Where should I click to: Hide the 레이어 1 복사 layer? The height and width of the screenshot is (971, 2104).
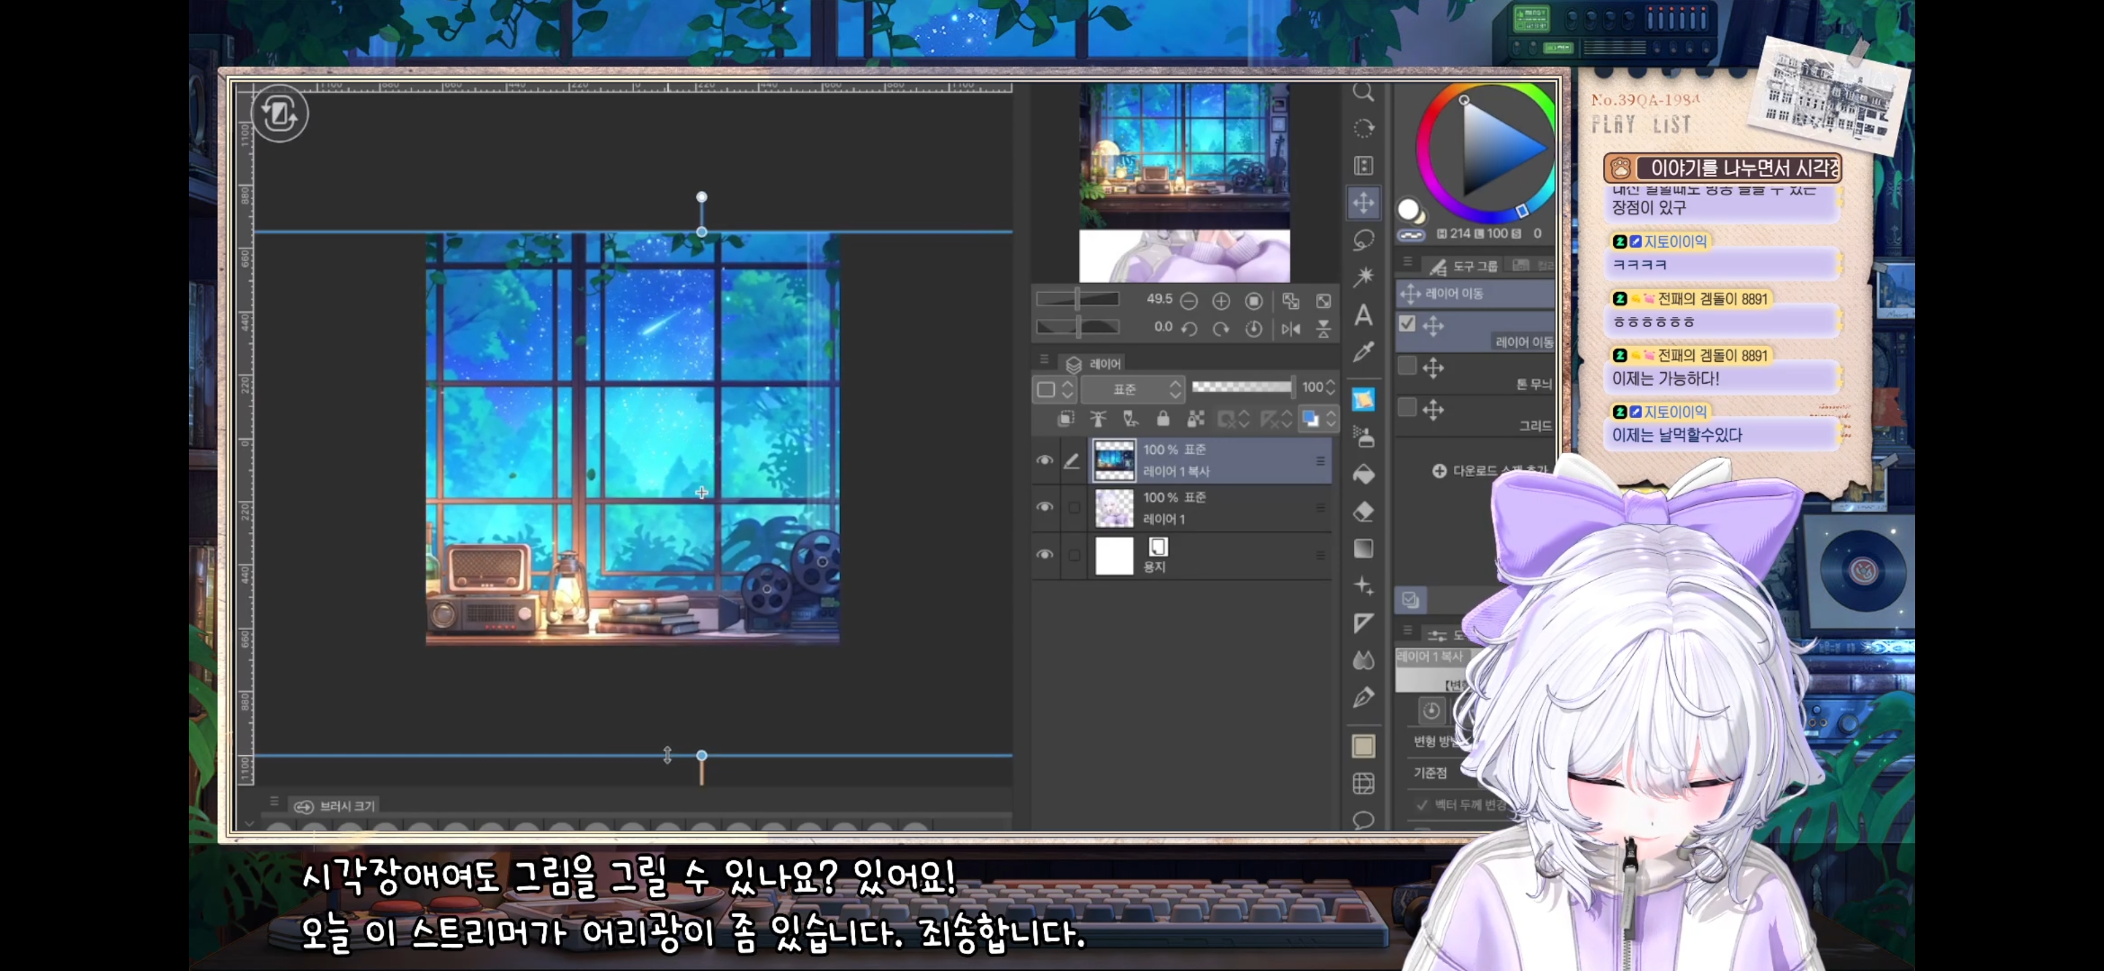1045,460
